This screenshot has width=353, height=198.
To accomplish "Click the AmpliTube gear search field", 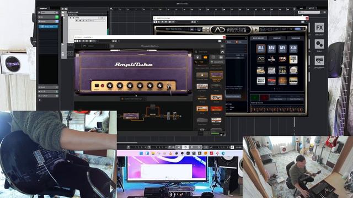I will click(x=207, y=52).
